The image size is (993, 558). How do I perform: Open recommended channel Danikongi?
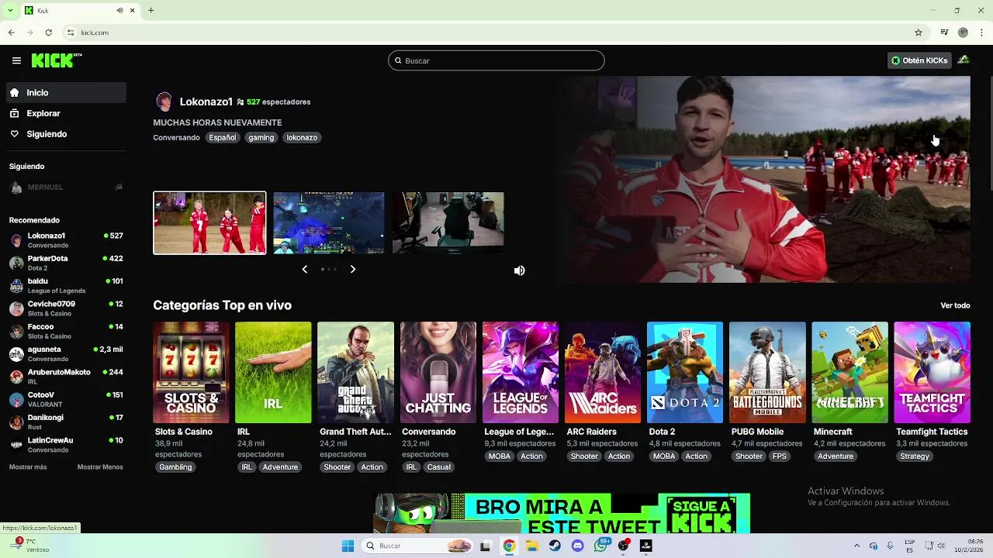click(x=66, y=422)
